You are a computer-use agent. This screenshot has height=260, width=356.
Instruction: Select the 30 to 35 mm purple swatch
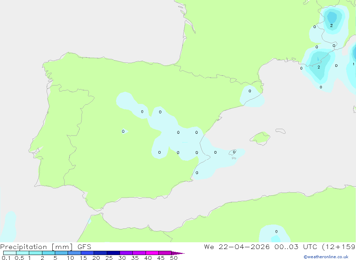126,253
